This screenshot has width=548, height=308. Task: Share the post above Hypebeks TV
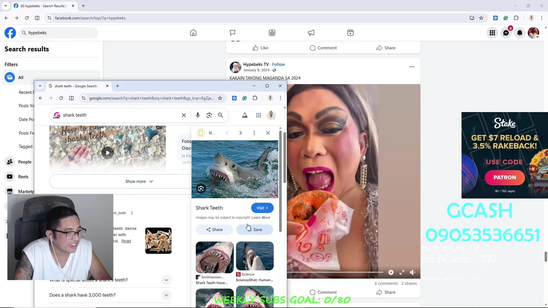386,48
